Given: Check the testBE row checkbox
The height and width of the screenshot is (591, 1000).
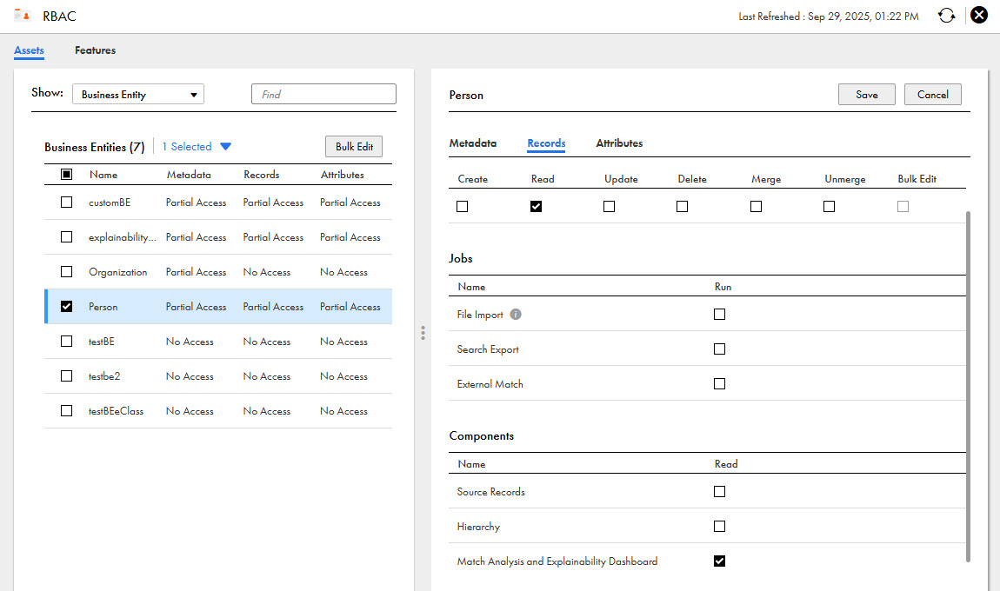Looking at the screenshot, I should point(66,341).
